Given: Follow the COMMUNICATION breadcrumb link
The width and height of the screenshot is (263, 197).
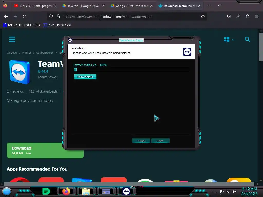Looking at the screenshot, I should coord(45,53).
